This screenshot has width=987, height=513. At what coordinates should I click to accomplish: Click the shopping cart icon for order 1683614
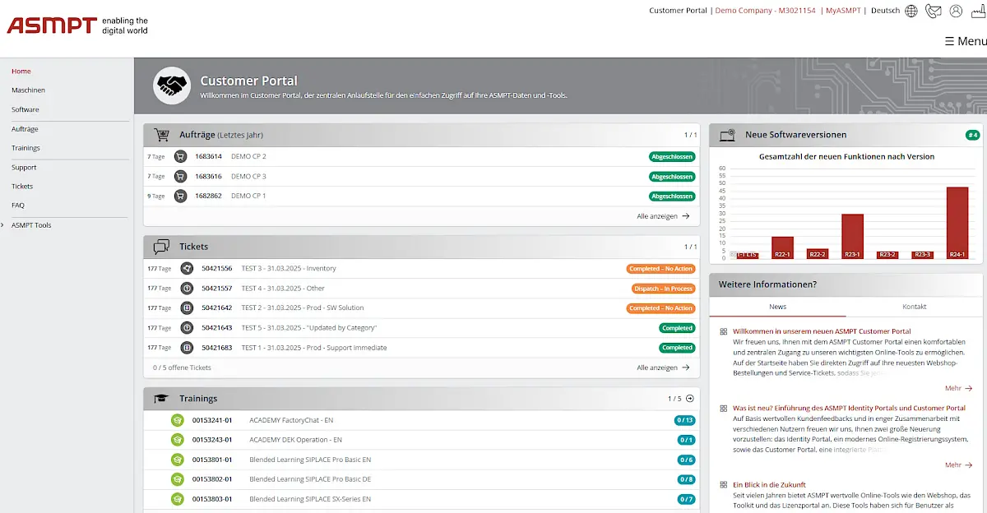point(181,156)
